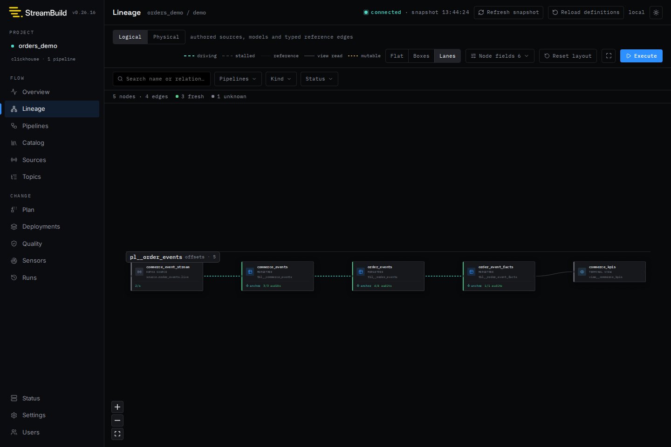This screenshot has height=447, width=671.
Task: Click the 1/1 audits text on order_event_facts
Action: coord(493,286)
